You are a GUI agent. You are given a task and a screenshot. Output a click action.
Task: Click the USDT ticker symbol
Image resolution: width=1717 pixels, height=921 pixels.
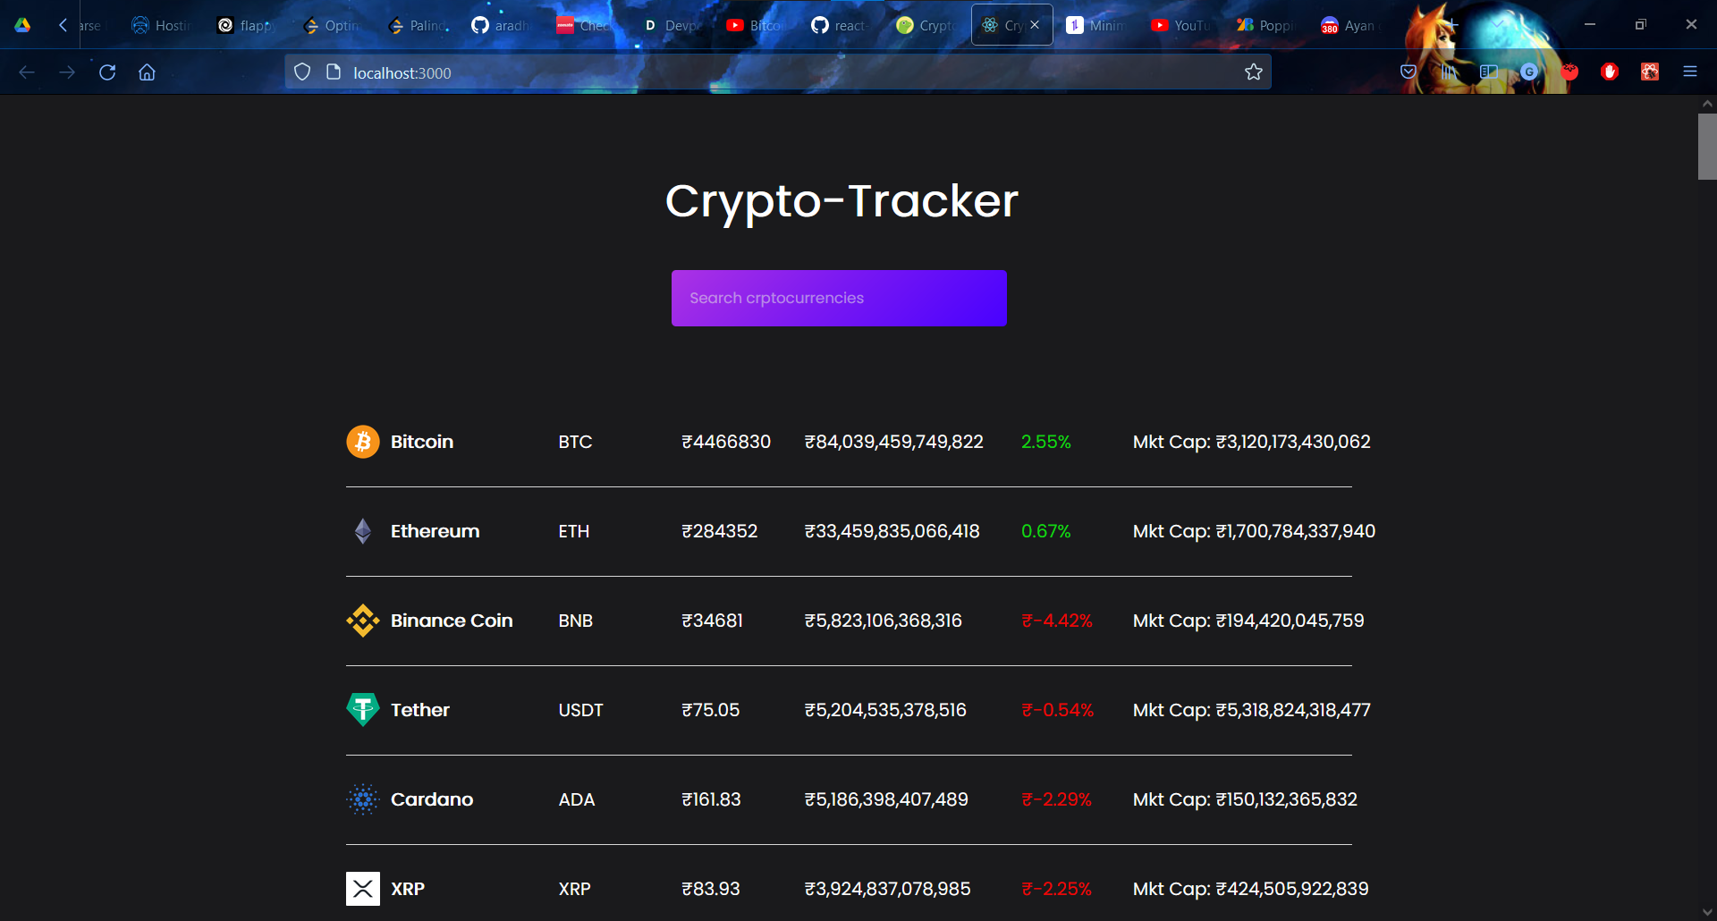580,710
